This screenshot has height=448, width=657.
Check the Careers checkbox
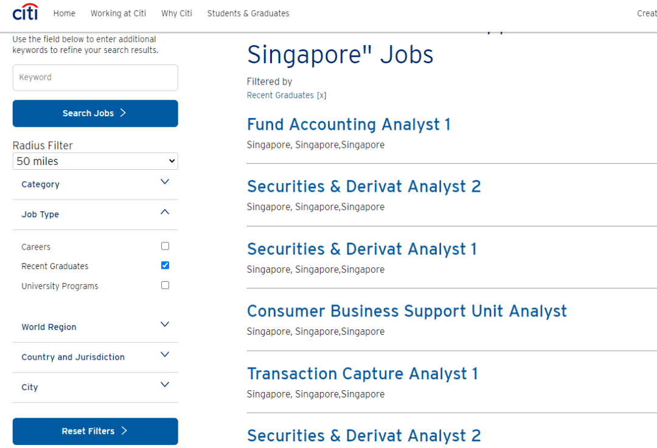(x=165, y=247)
